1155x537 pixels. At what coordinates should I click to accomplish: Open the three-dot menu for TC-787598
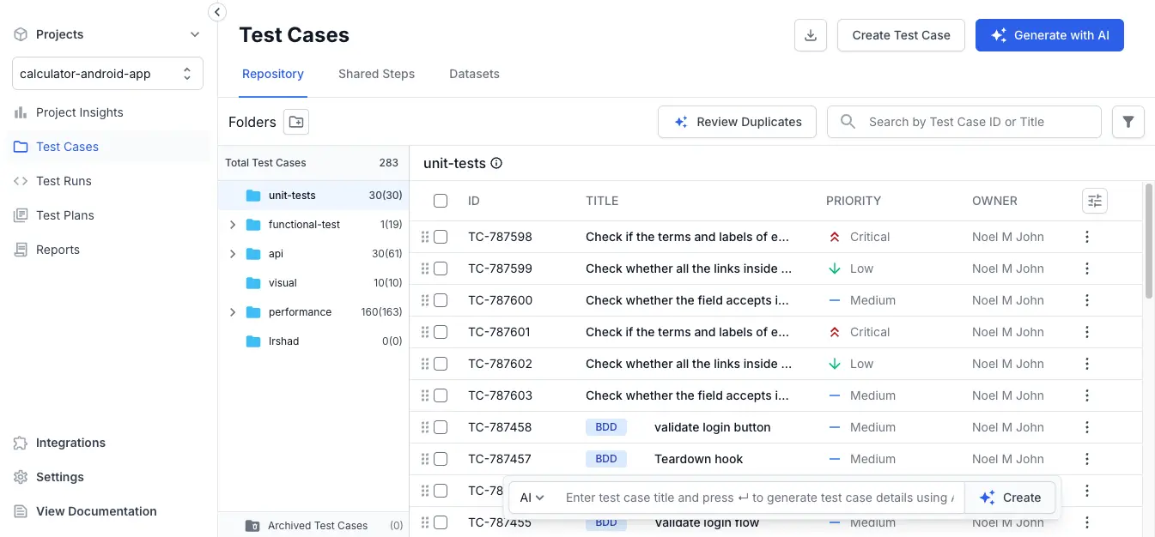(x=1086, y=237)
